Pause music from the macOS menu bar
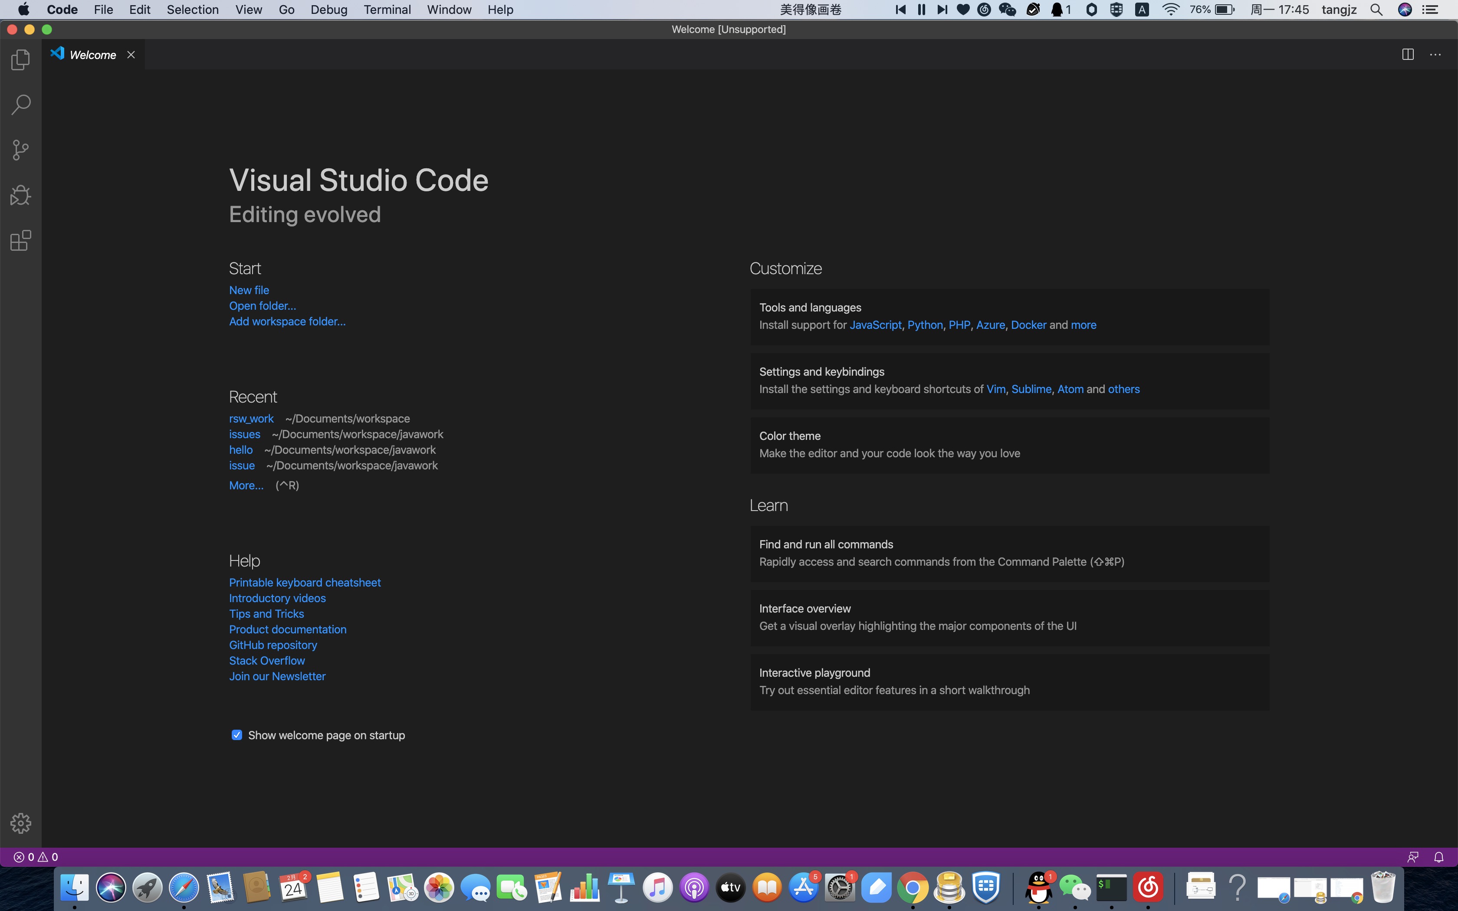Viewport: 1458px width, 911px height. click(x=921, y=10)
